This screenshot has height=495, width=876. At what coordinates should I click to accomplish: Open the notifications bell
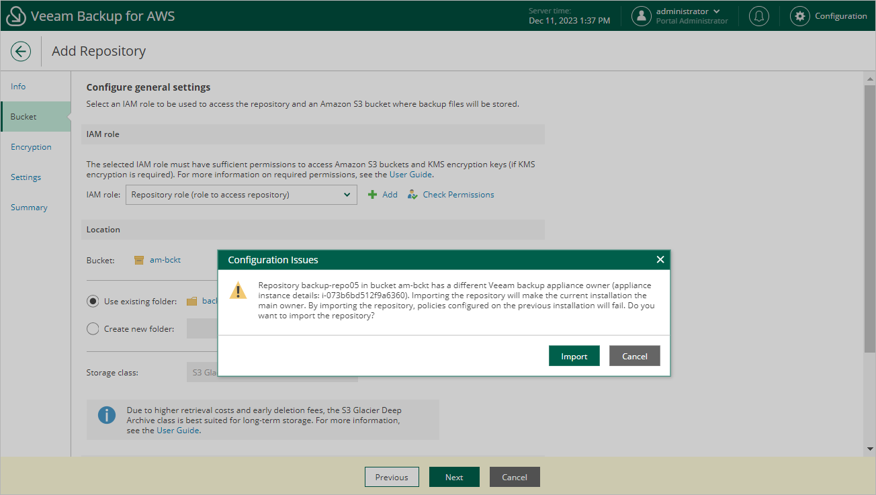760,16
